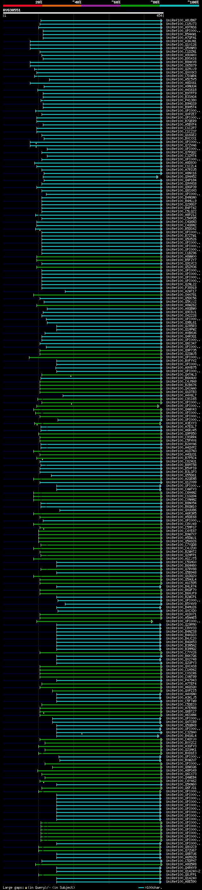202x890 pixels.
Task: Select hit label UniRef100_A5C5V5
Action: (181, 80)
